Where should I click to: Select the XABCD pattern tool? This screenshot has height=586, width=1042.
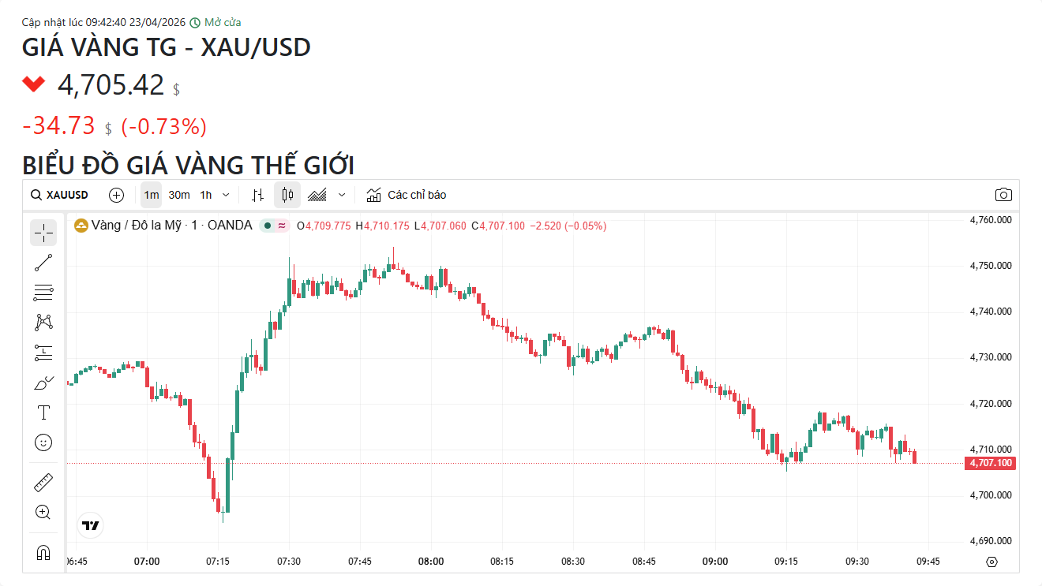pos(43,322)
